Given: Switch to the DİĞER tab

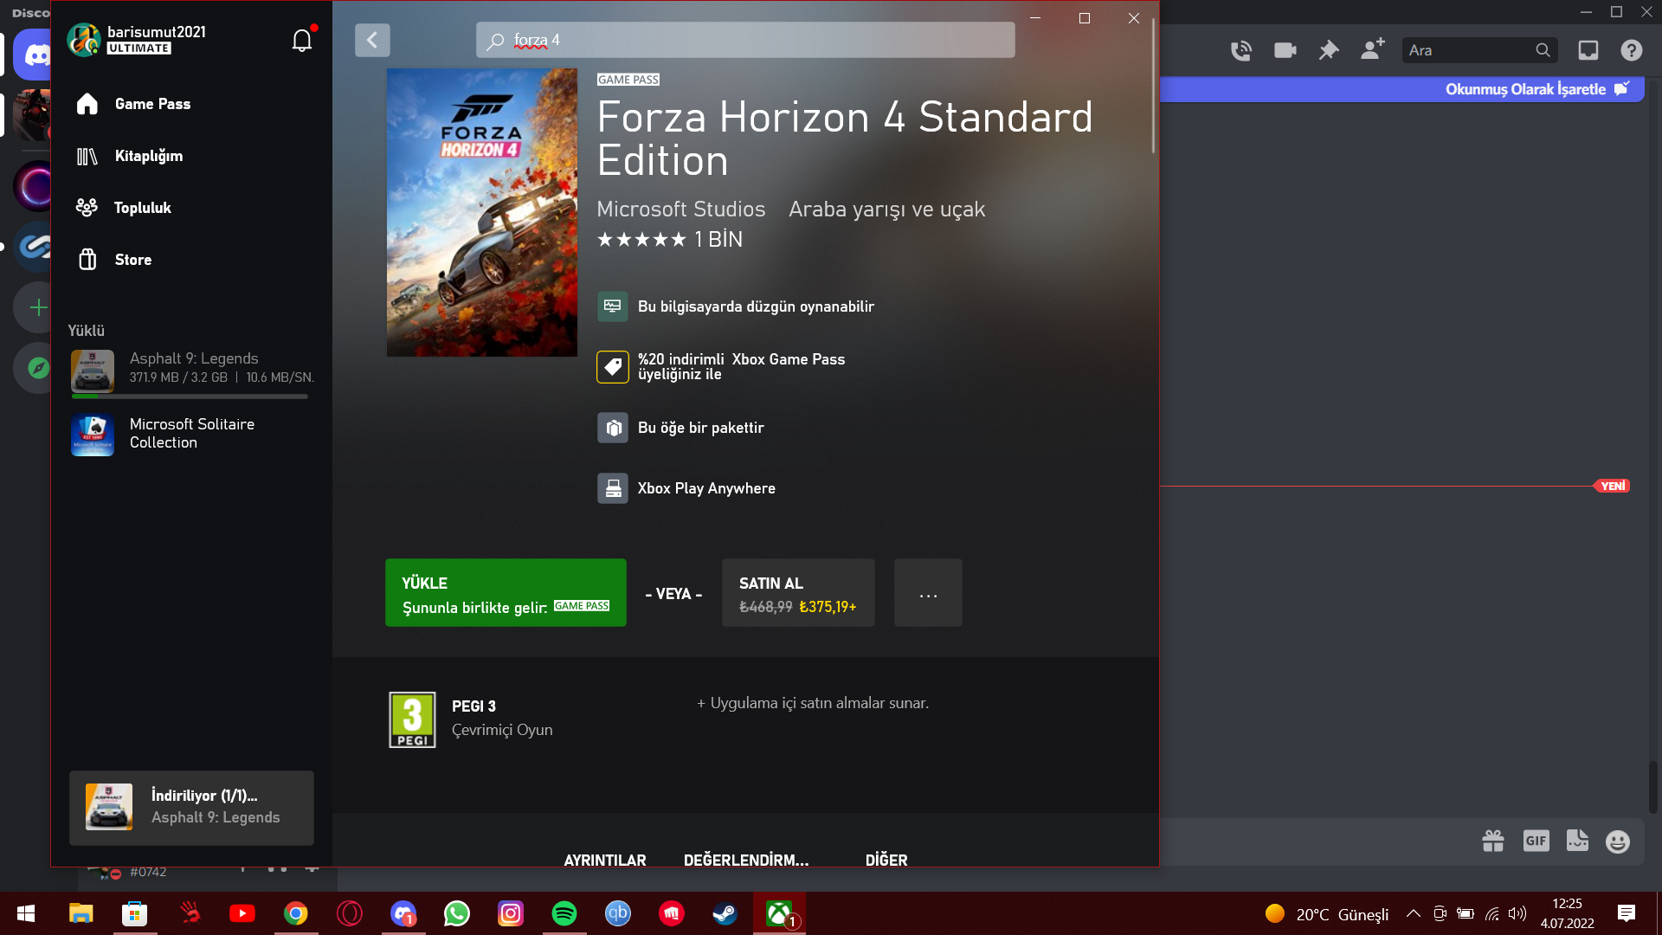Looking at the screenshot, I should pyautogui.click(x=886, y=860).
